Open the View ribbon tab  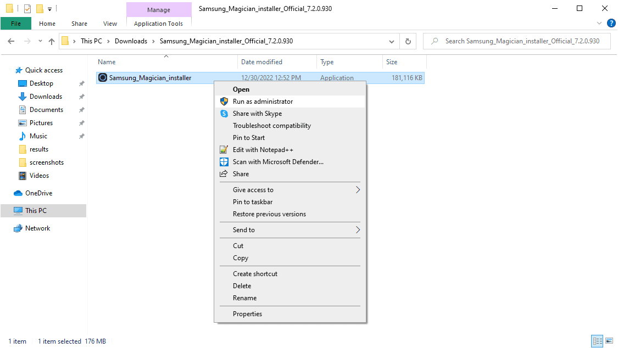click(110, 24)
